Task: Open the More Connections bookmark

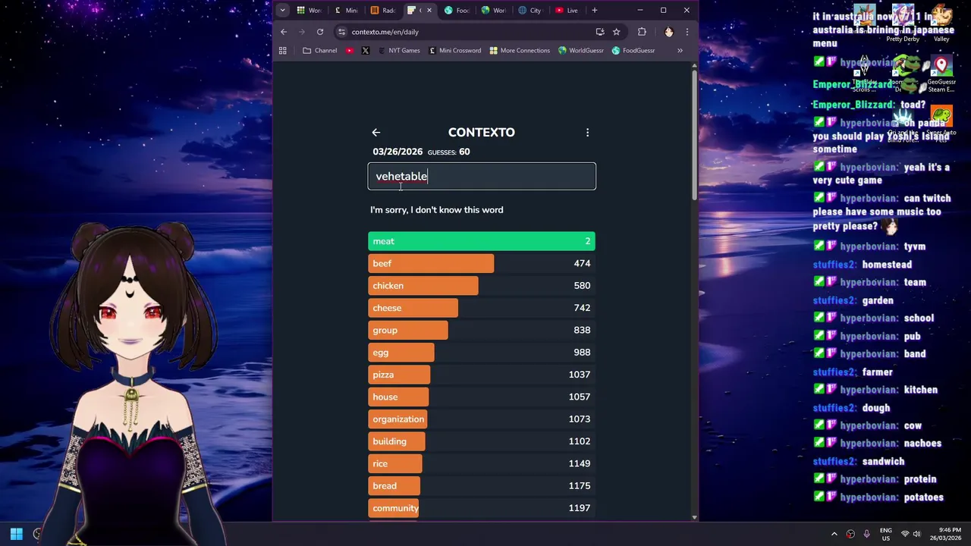Action: tap(520, 51)
